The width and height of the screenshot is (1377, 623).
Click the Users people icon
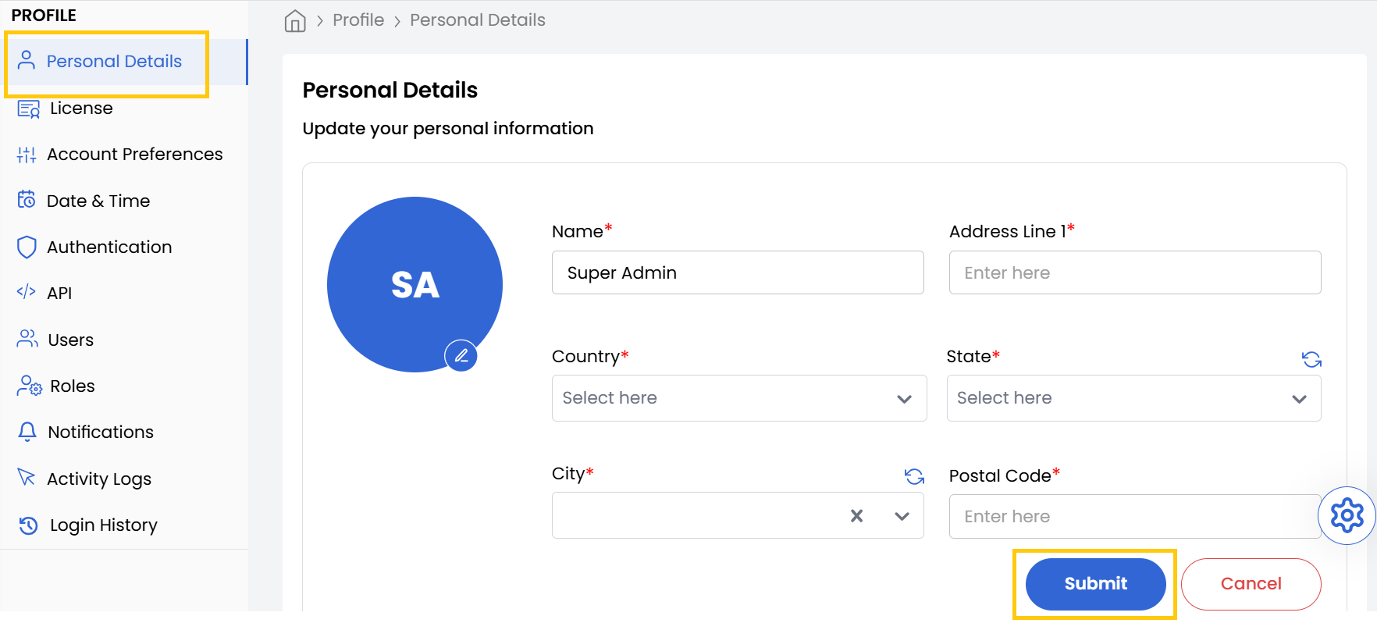point(27,339)
